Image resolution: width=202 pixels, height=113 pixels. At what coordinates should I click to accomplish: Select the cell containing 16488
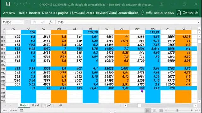106,45
